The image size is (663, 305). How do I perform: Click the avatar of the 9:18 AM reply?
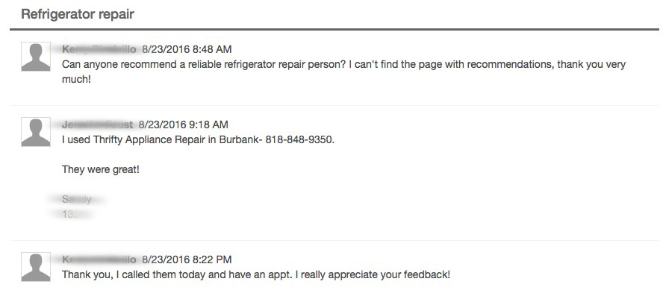click(36, 132)
